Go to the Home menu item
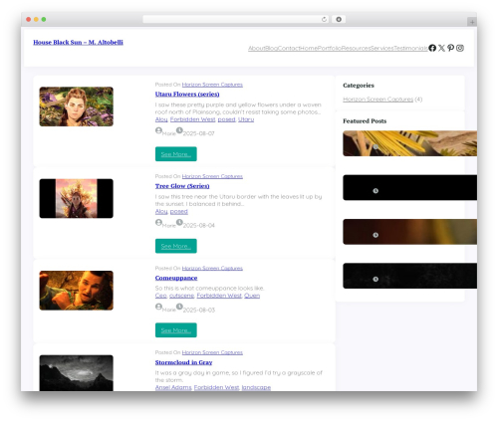The height and width of the screenshot is (421, 498). [309, 49]
